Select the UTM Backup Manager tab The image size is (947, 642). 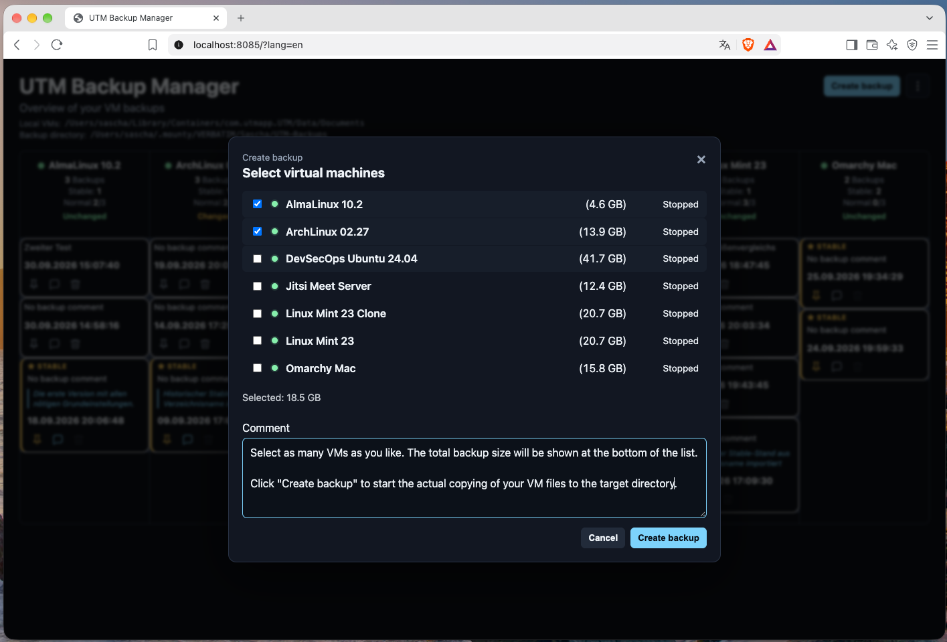146,18
